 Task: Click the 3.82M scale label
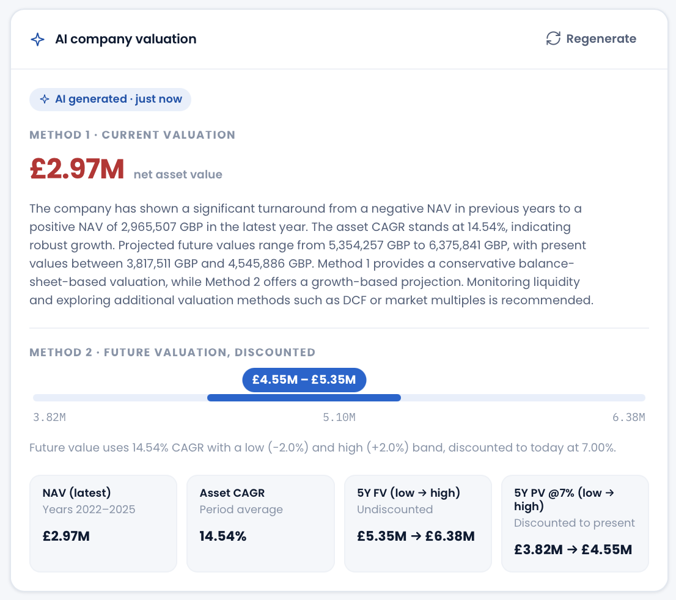[x=50, y=417]
